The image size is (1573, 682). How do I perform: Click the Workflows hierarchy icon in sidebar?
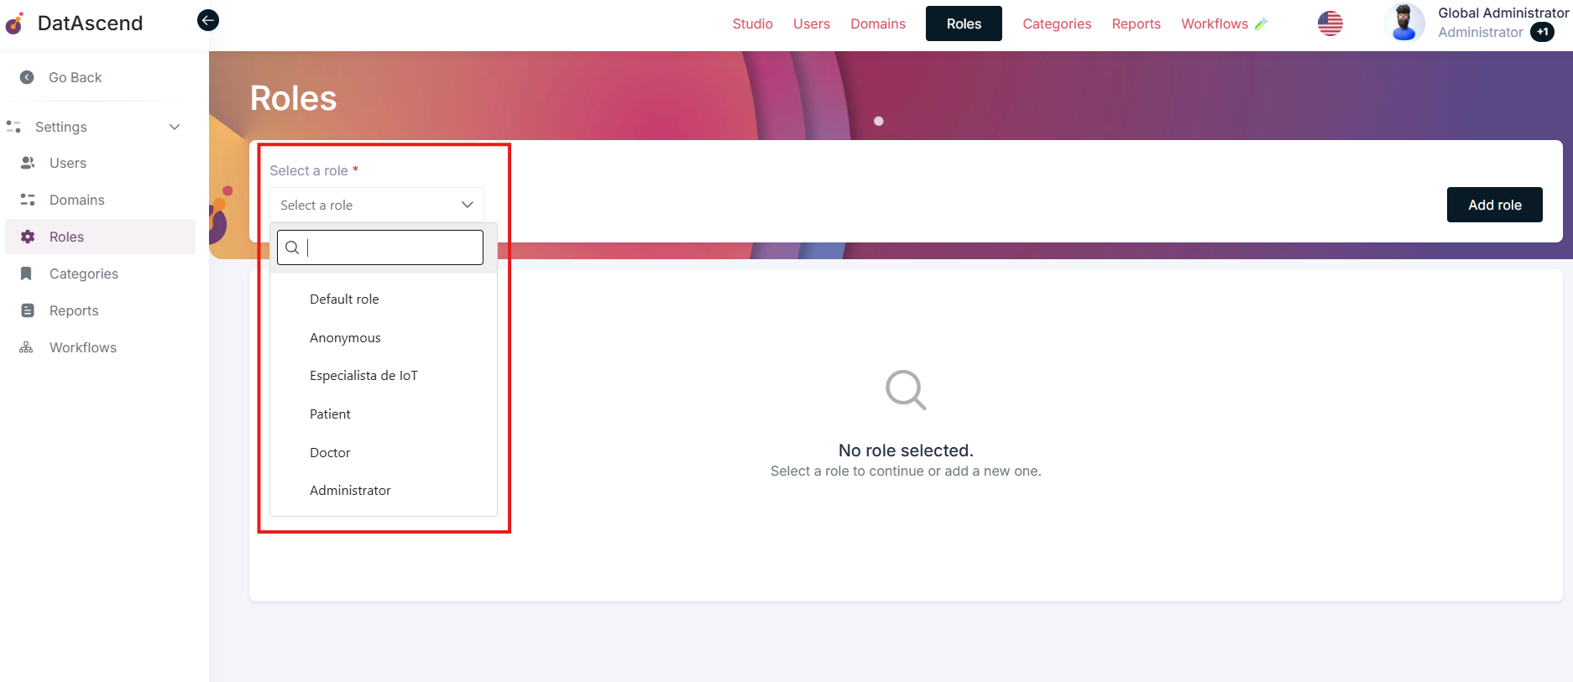(27, 347)
